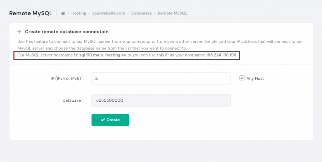Click the home icon in breadcrumb
322x162 pixels.
pyautogui.click(x=63, y=13)
